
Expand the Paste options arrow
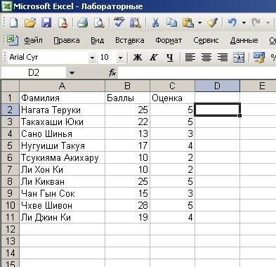(x=199, y=23)
